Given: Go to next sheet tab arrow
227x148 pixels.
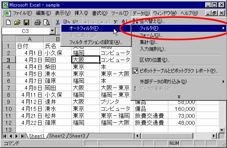Looking at the screenshot, I should click(17, 136).
